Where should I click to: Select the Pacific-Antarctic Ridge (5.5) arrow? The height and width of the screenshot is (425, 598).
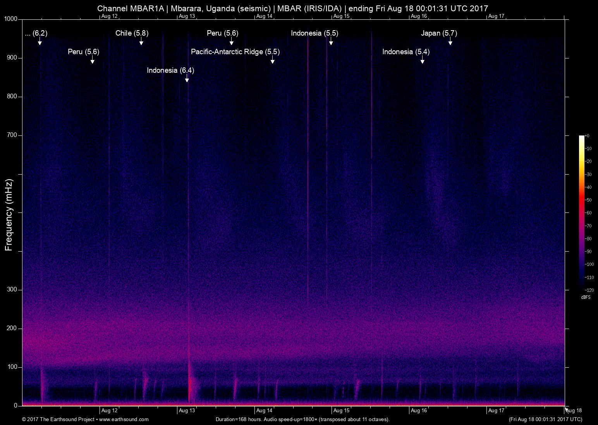pos(273,60)
